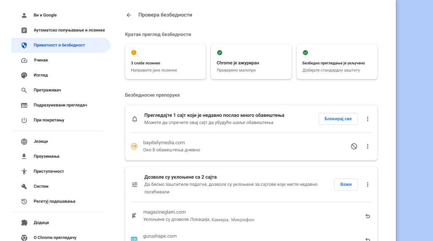Click the Кратак преглед безбедности heading
This screenshot has width=433, height=241.
tap(158, 35)
